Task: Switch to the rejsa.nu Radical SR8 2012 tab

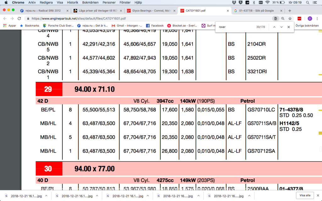Action: click(x=43, y=11)
